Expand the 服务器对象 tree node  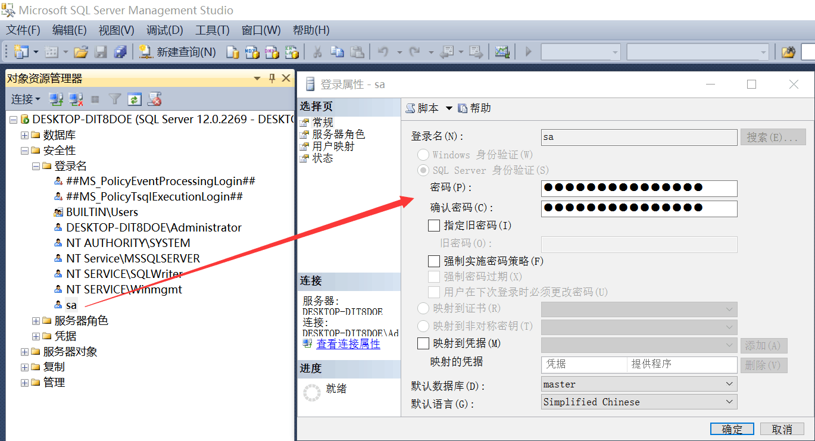[x=25, y=352]
